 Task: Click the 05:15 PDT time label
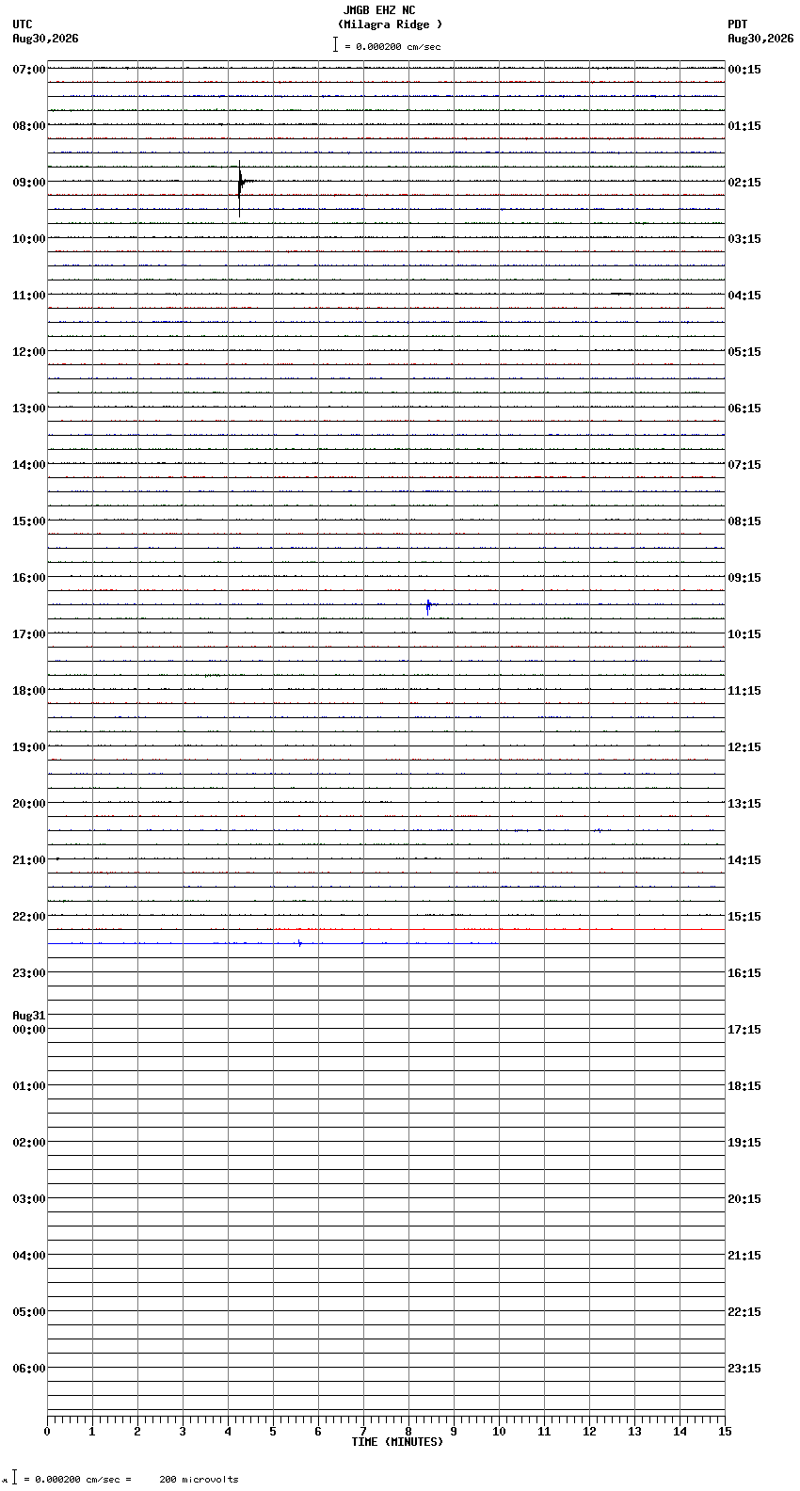coord(744,352)
